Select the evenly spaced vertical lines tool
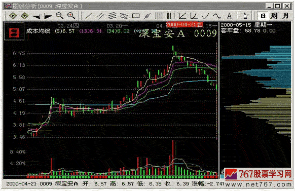This screenshot has width=295, height=191. tap(159, 16)
